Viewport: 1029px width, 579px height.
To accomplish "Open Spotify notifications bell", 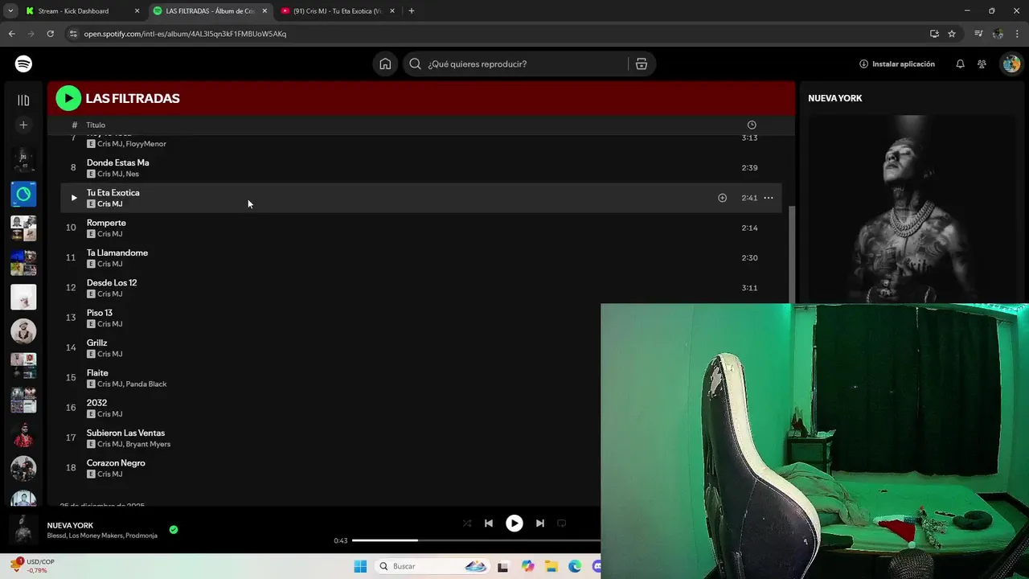I will pyautogui.click(x=960, y=64).
